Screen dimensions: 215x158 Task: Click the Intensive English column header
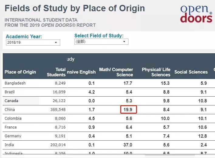[81, 72]
